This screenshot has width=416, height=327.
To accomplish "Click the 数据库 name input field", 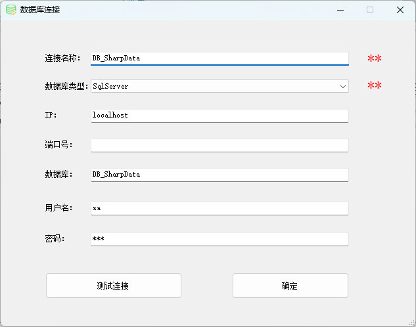I will point(220,175).
